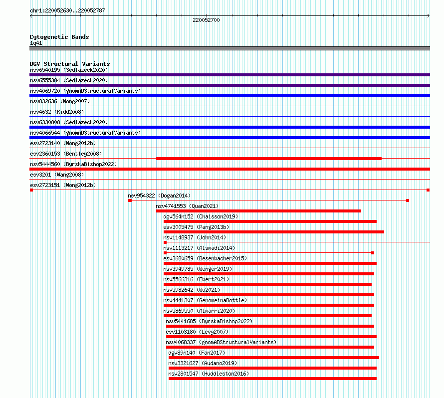Screen dimensions: 444x398
Task: Open variant nsv6330808 (Sedlazeck2020)
Action: [69, 122]
